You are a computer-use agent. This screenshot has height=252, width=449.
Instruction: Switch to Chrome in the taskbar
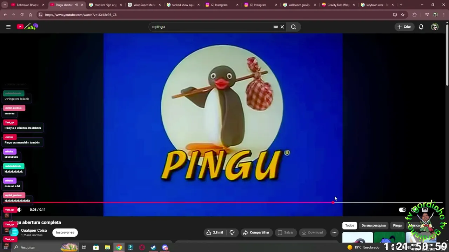pyautogui.click(x=119, y=247)
